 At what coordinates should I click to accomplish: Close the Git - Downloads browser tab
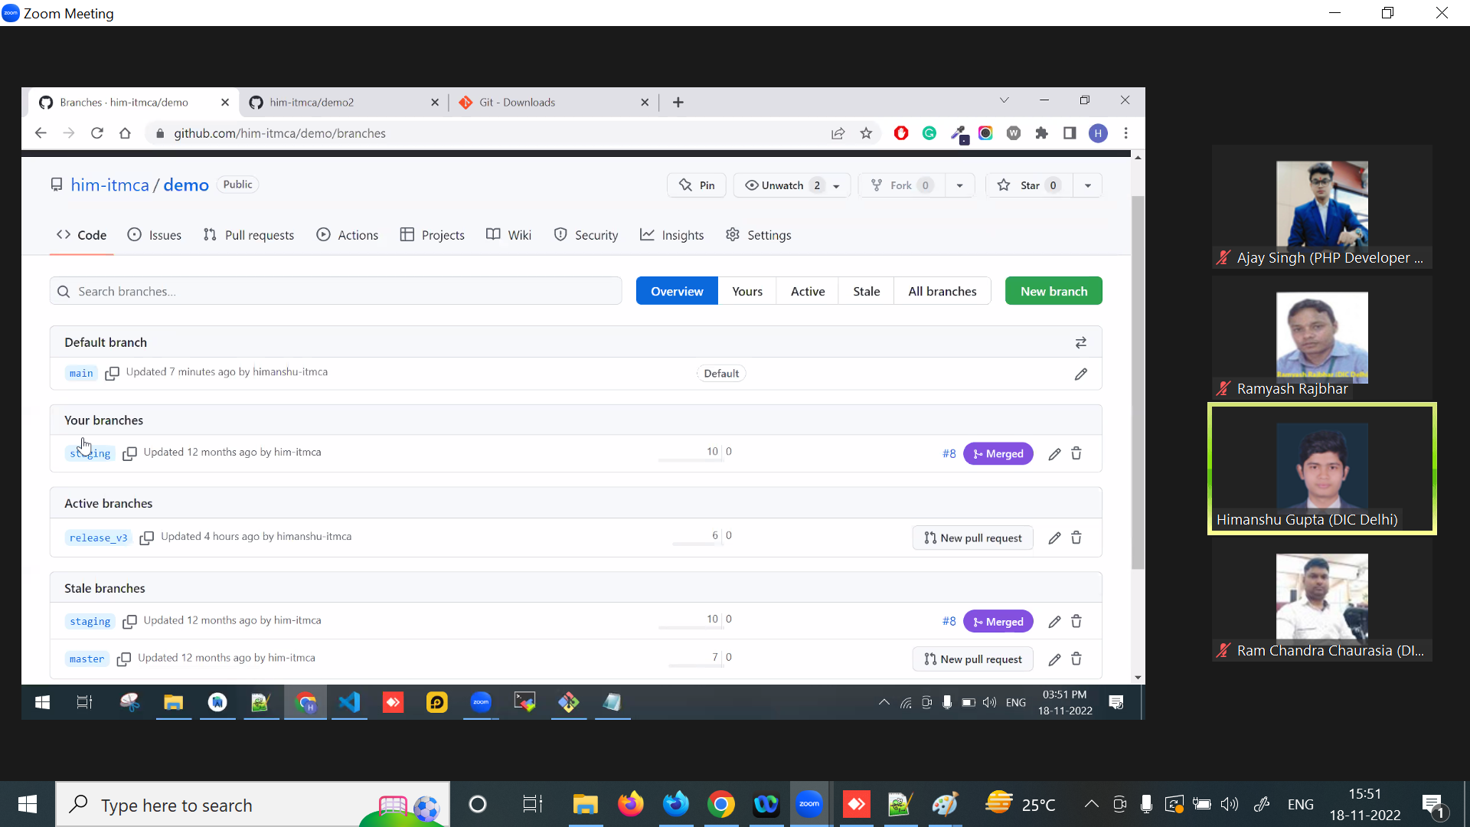coord(645,103)
